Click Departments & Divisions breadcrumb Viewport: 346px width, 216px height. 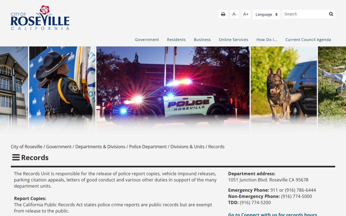coord(100,147)
